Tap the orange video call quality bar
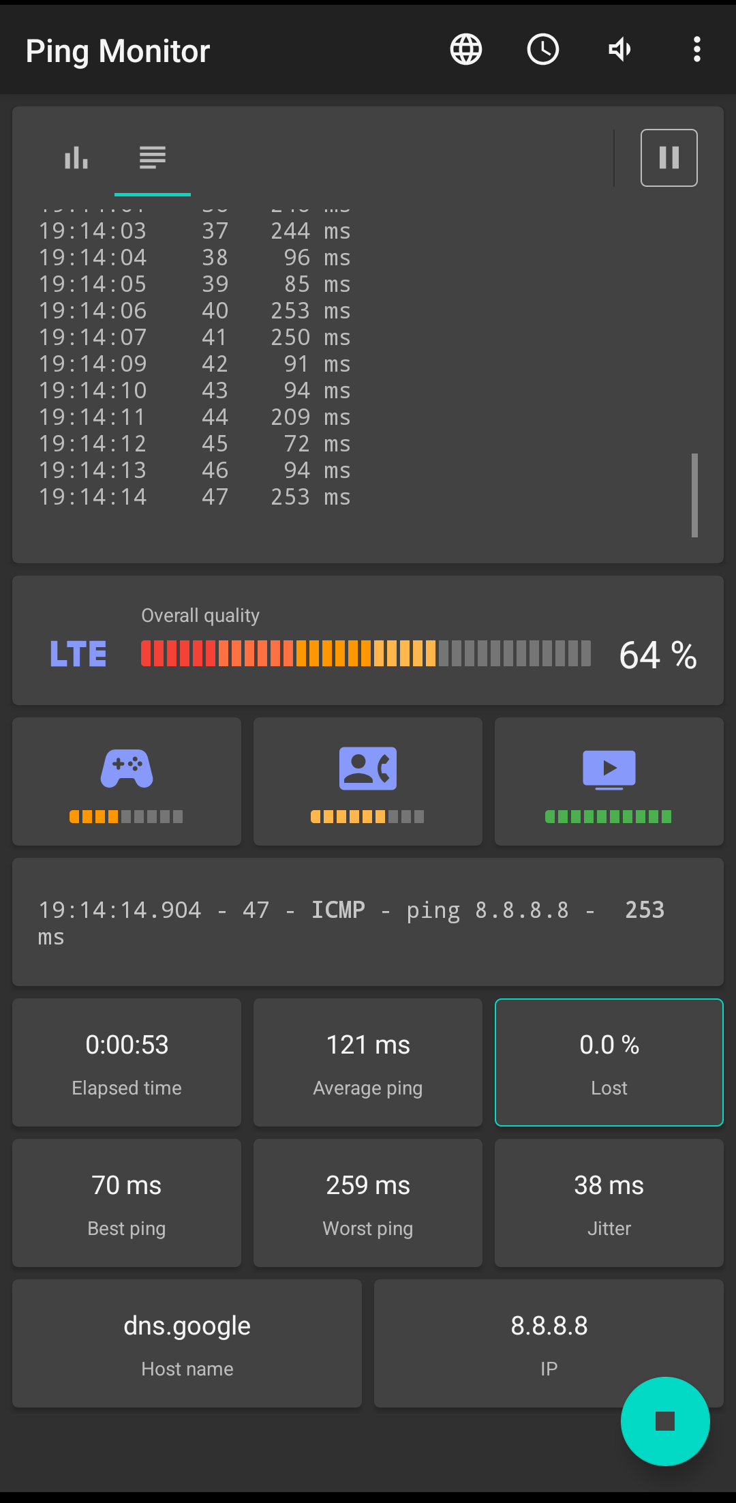Viewport: 736px width, 1503px height. coord(367,817)
